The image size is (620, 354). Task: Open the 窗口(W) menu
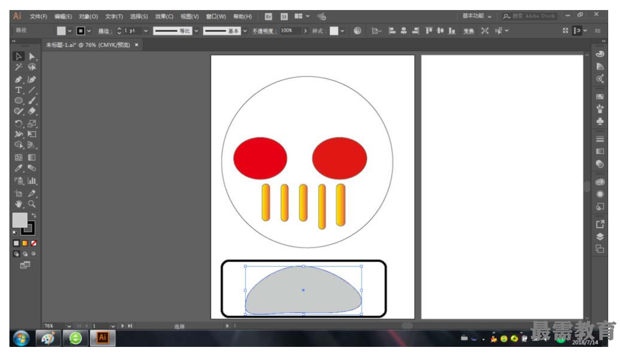216,17
